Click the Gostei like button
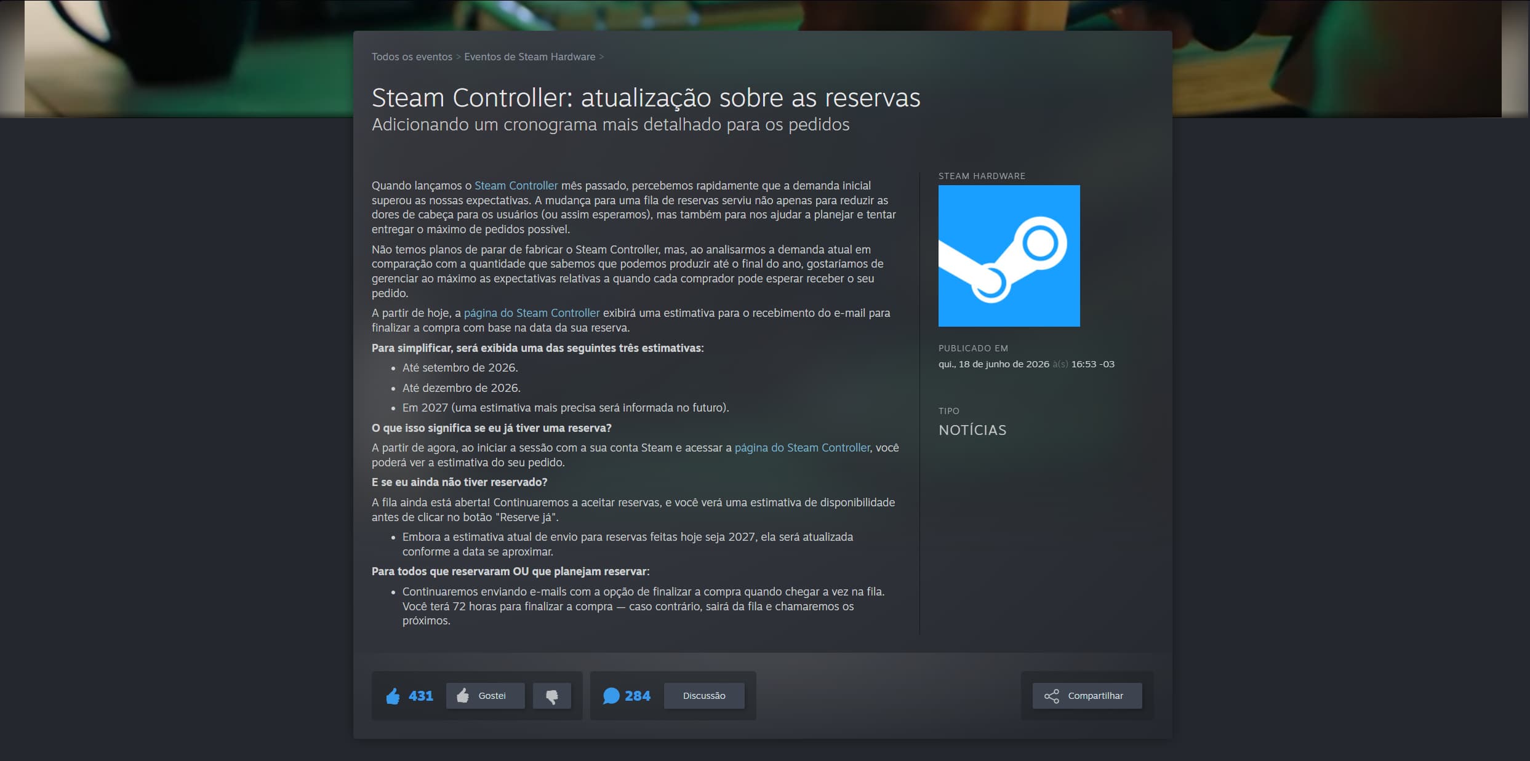The height and width of the screenshot is (761, 1530). pyautogui.click(x=485, y=696)
